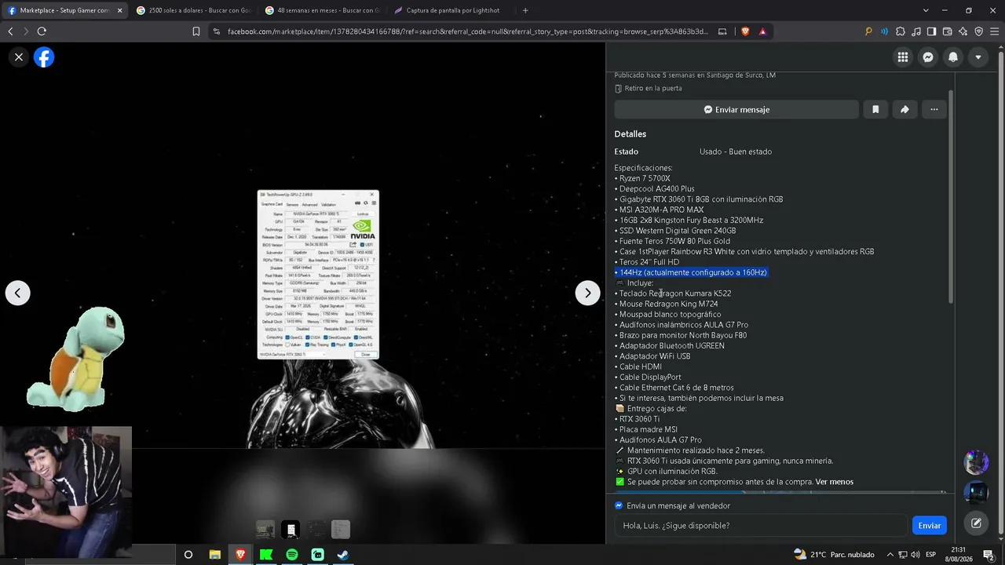Go forward in the browser
Viewport: 1005px width, 565px height.
coord(26,31)
